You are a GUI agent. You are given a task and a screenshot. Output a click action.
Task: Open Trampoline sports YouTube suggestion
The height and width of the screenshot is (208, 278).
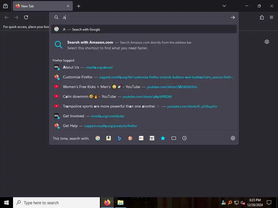144,106
